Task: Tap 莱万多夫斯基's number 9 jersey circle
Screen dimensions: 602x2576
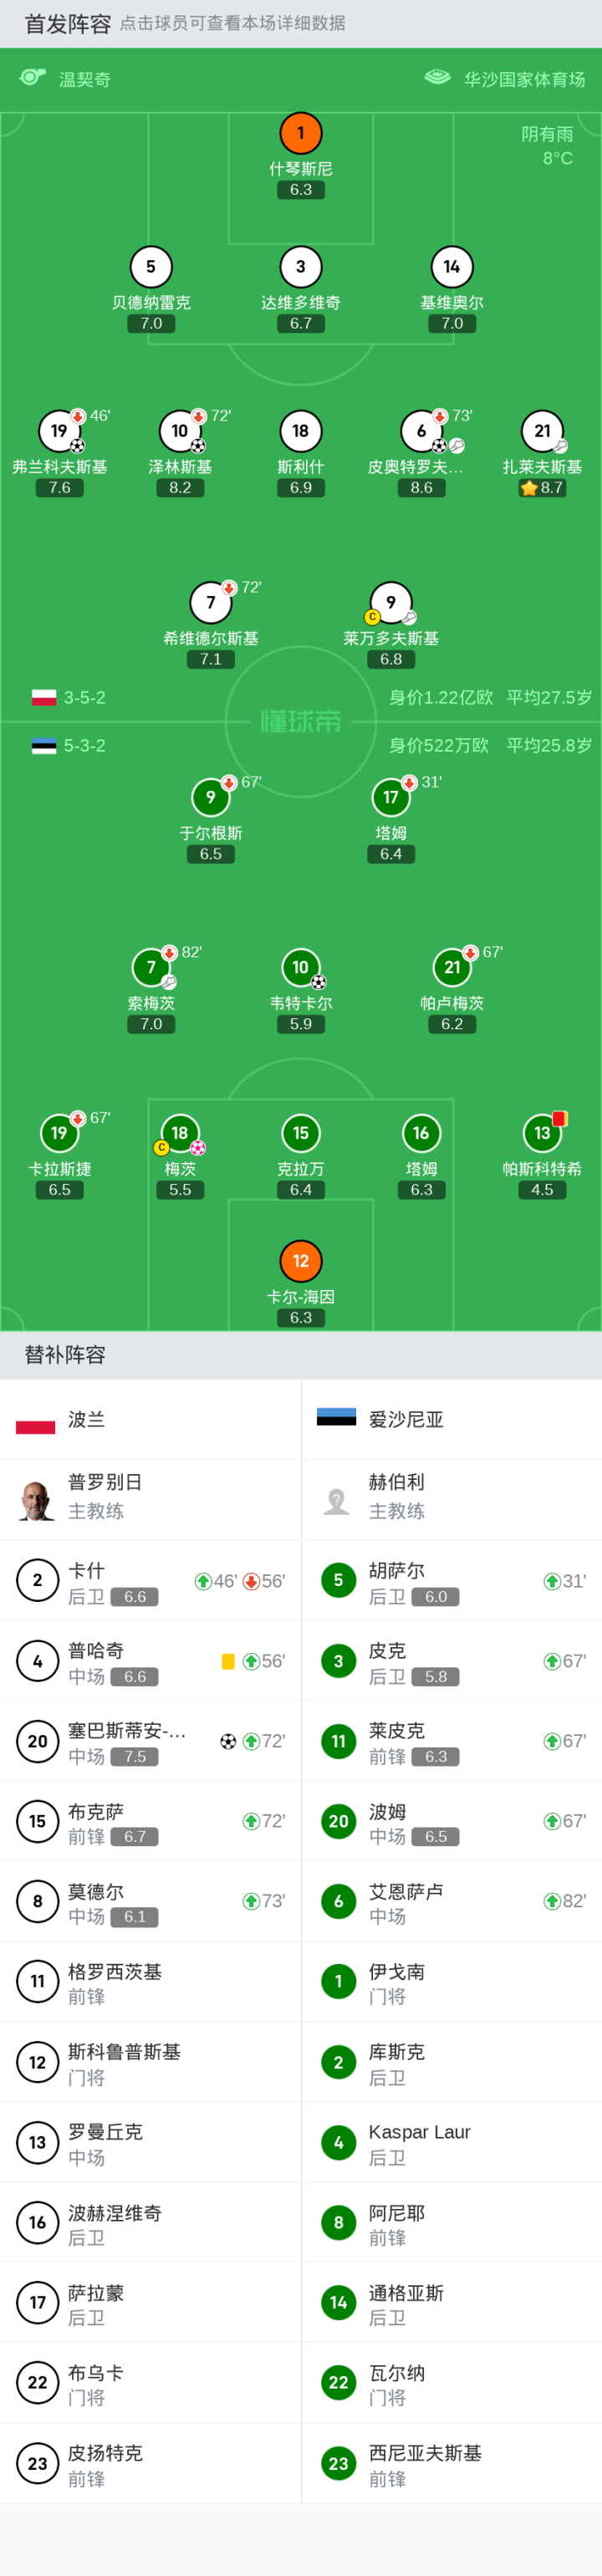Action: pos(391,602)
